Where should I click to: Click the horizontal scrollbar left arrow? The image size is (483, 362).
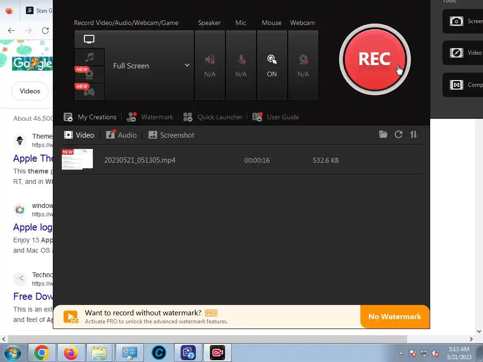coord(3,339)
